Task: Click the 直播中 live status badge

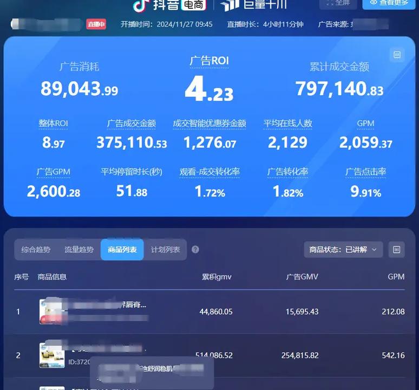Action: 96,24
